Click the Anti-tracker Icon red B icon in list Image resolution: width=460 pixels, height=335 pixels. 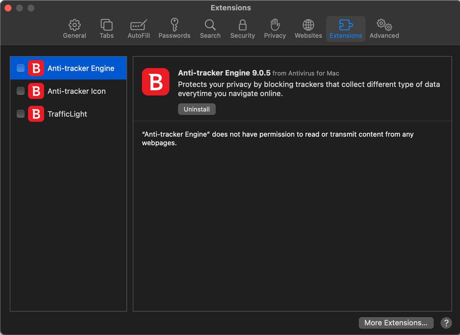36,91
